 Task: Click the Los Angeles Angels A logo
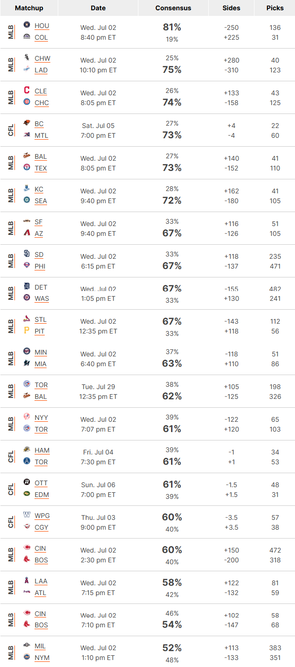click(x=27, y=581)
